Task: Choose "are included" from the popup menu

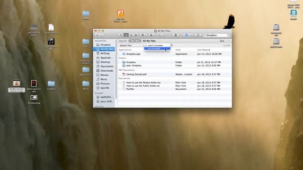Action: (x=157, y=48)
